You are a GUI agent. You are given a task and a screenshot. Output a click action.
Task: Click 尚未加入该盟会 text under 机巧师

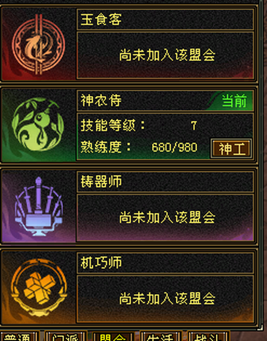pyautogui.click(x=167, y=298)
